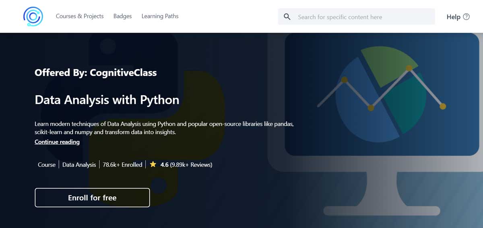This screenshot has width=483, height=228.
Task: Click the Data Analysis with Python title
Action: [x=107, y=100]
